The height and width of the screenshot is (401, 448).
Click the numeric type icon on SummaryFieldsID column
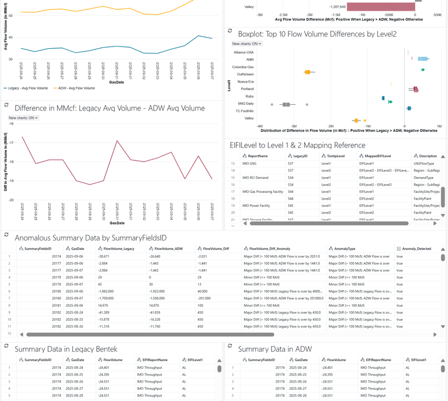(x=21, y=248)
